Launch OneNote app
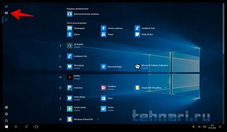227x132 pixels. coord(108,88)
